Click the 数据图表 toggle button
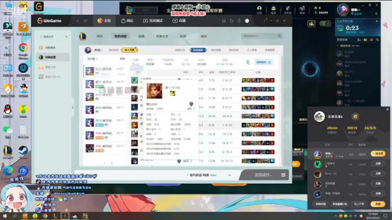 click(x=264, y=62)
